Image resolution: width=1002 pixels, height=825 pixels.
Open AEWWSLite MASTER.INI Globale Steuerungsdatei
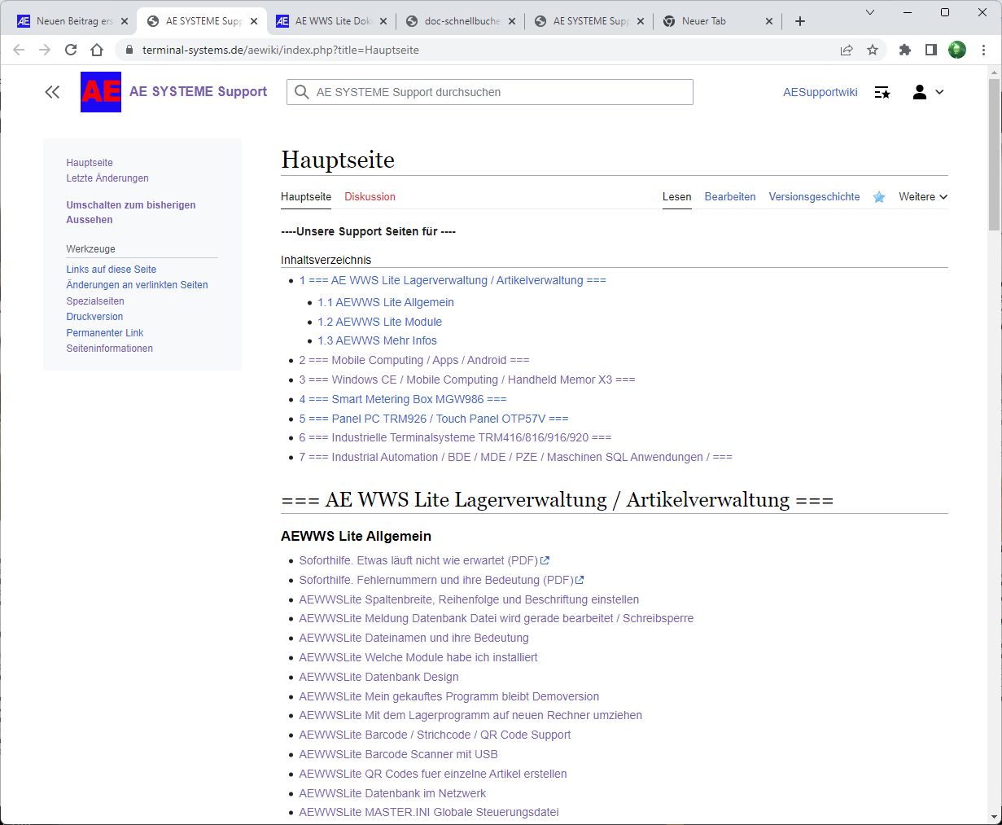[429, 812]
